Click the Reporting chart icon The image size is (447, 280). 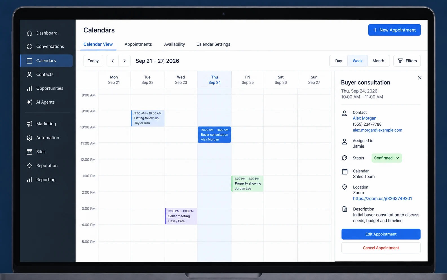pyautogui.click(x=29, y=180)
